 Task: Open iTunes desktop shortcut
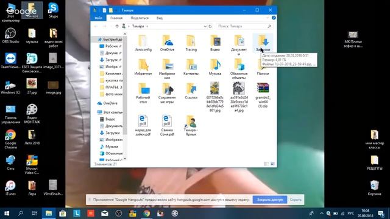tap(10, 188)
